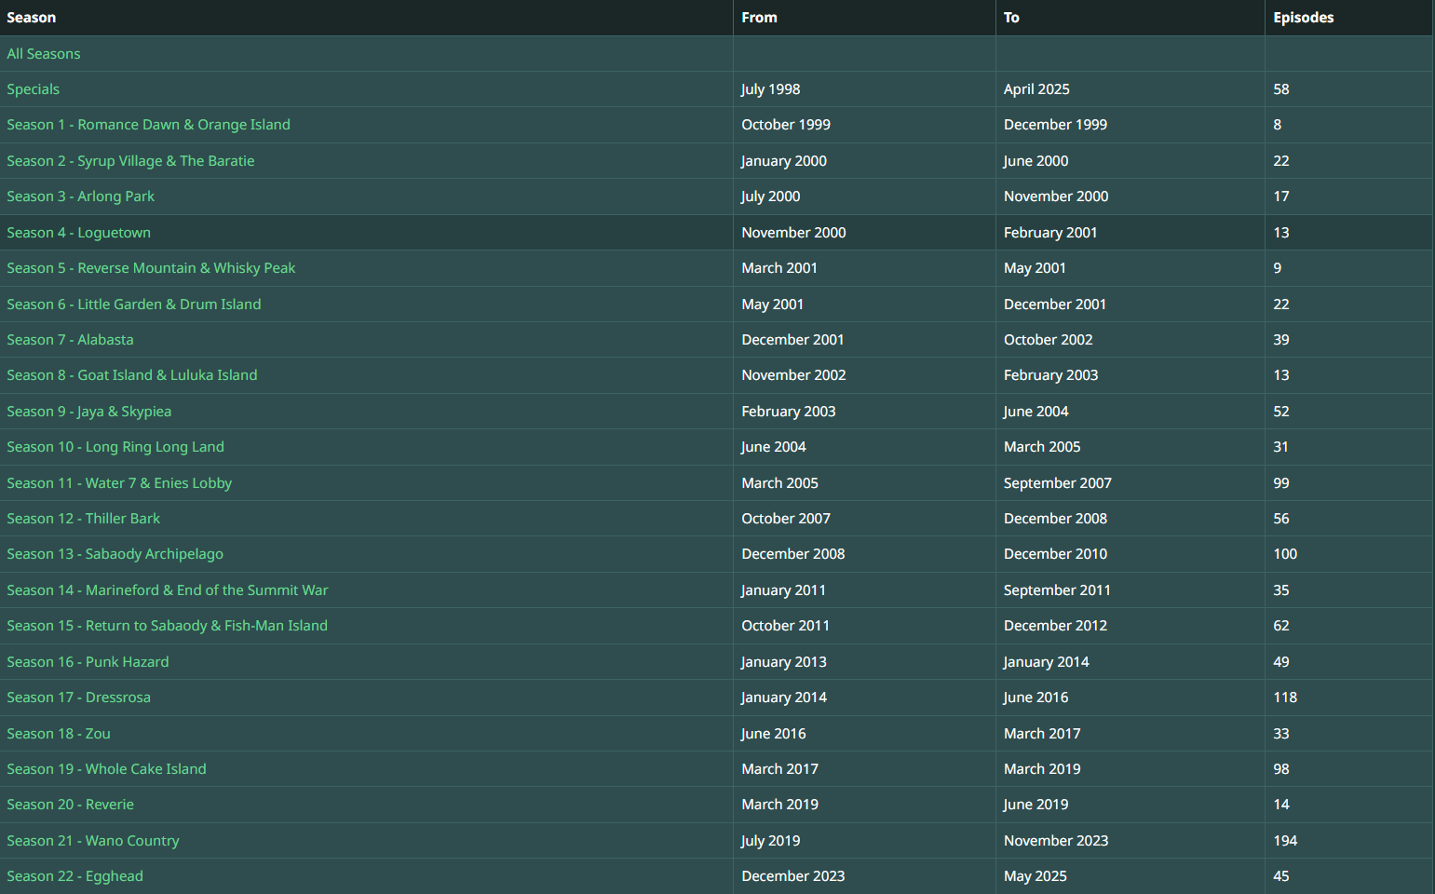Open Season 11 - Water 7 & Enies Lobby

(119, 483)
